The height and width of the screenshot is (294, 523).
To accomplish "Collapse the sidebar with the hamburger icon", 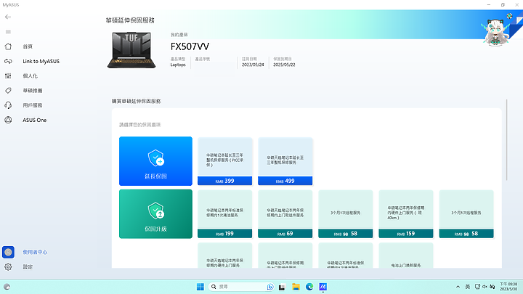I will pyautogui.click(x=8, y=32).
